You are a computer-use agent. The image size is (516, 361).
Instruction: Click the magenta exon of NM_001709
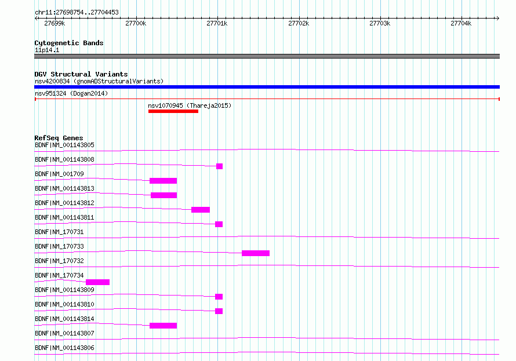163,181
